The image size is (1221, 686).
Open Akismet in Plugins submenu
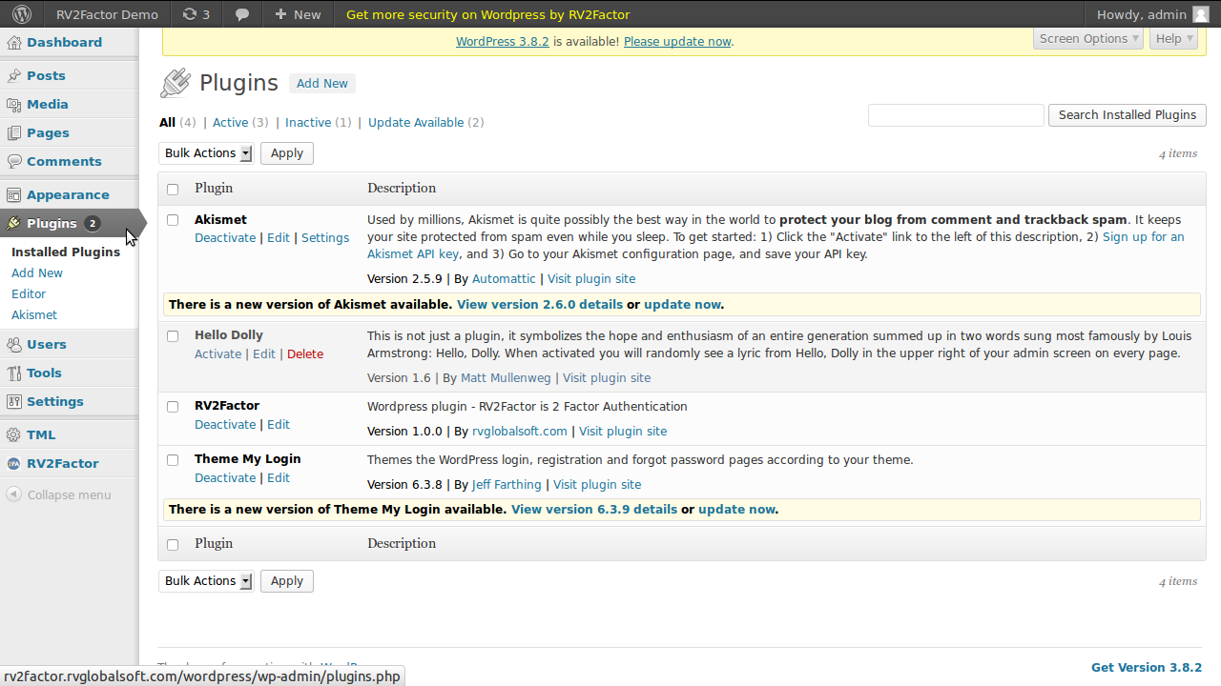coord(34,314)
